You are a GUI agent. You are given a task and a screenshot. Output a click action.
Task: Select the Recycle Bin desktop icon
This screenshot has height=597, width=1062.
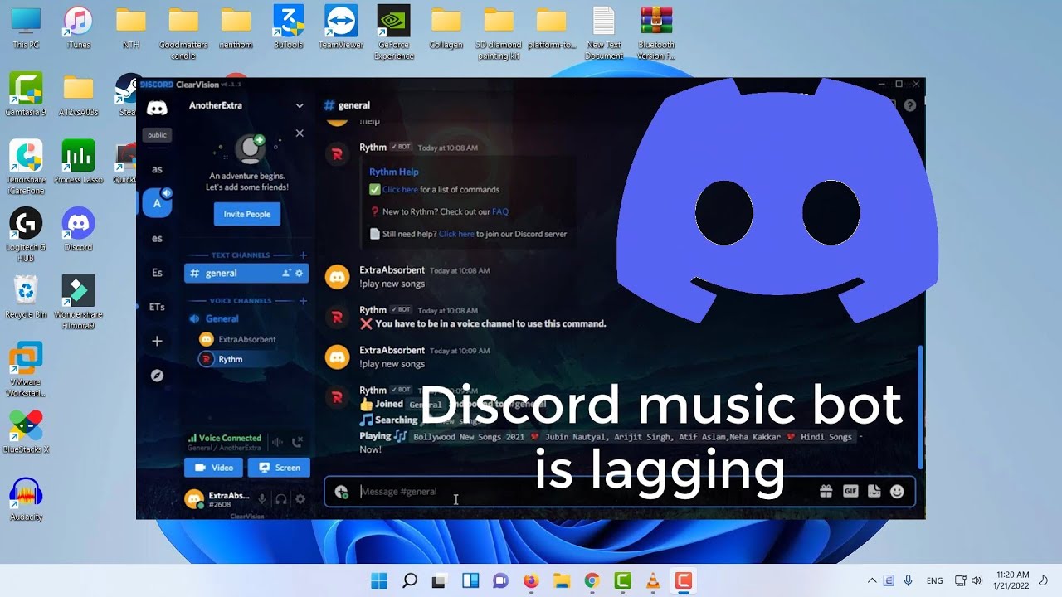coord(26,297)
